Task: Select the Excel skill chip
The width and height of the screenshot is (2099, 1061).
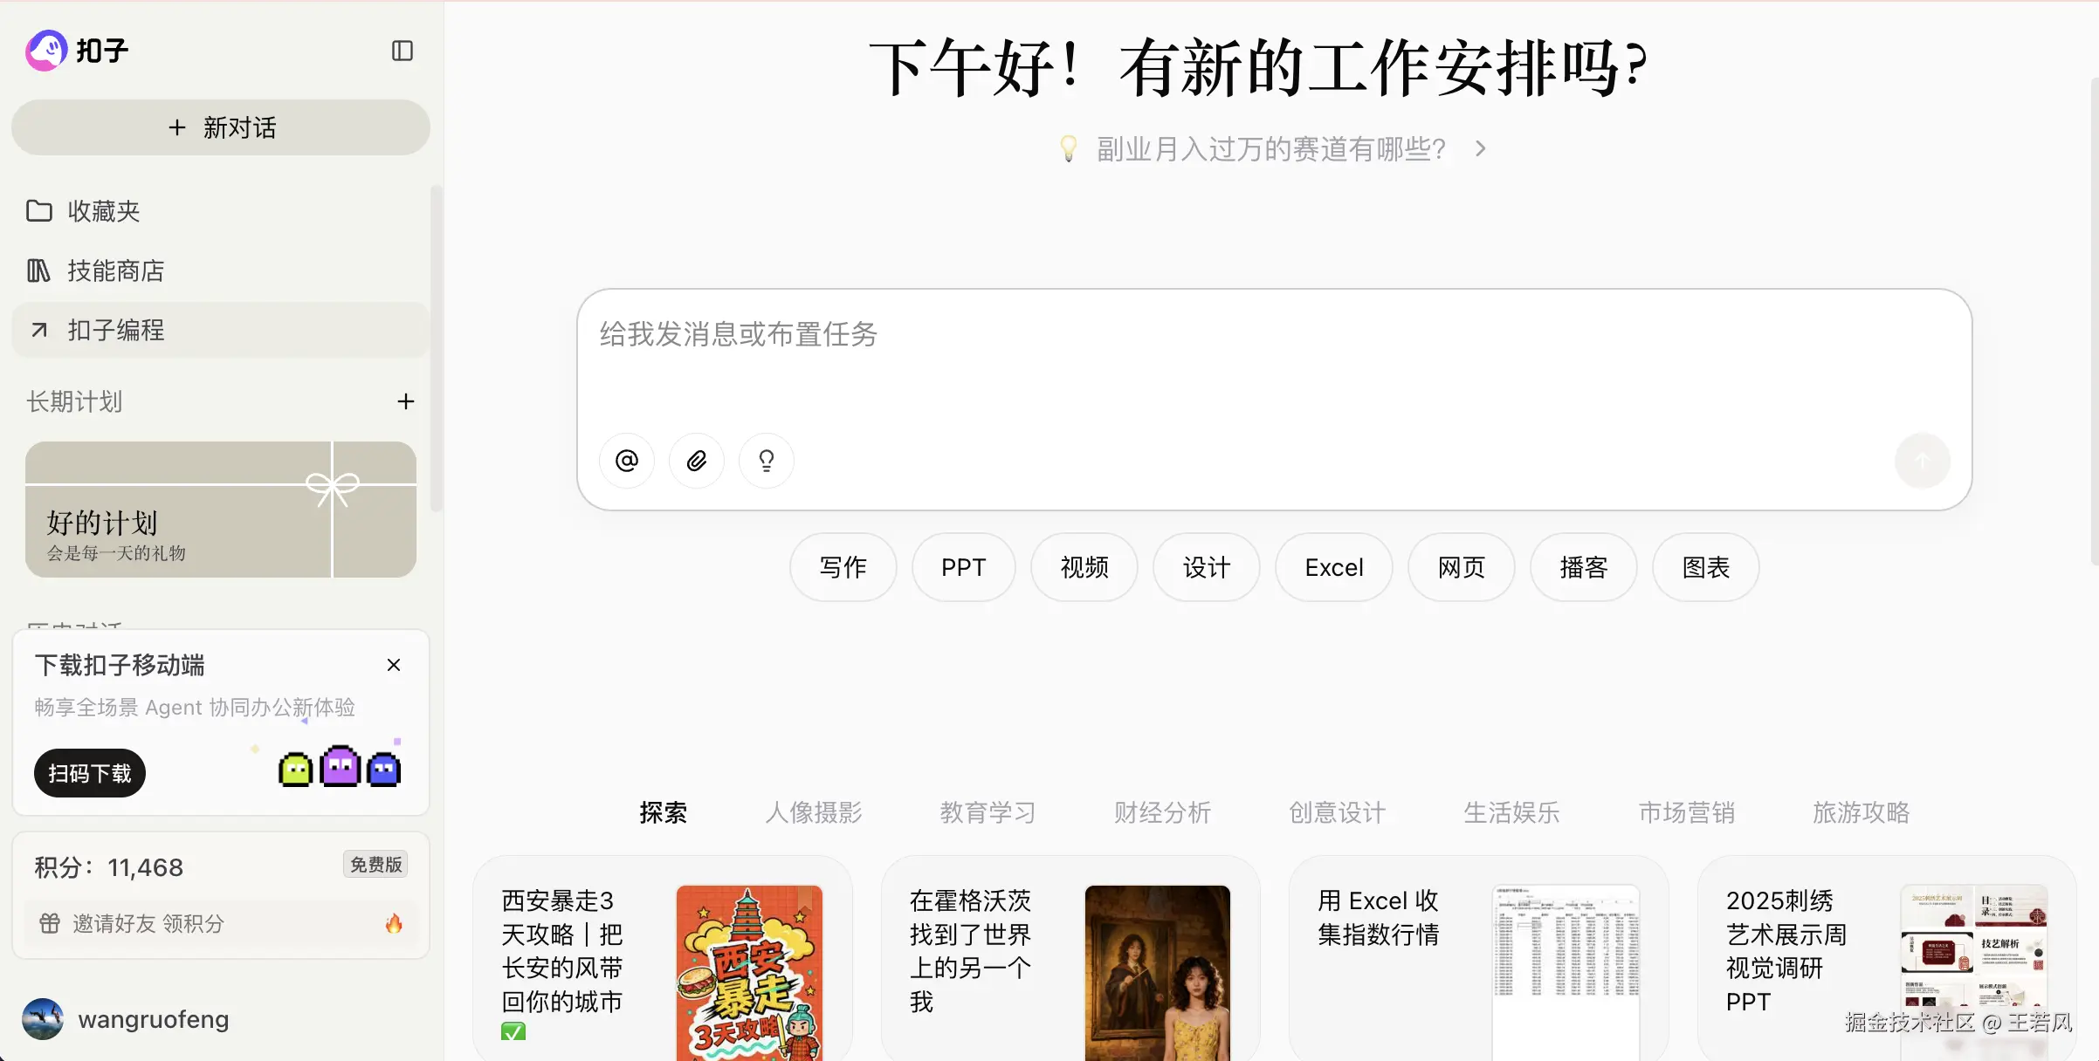Action: (x=1333, y=567)
